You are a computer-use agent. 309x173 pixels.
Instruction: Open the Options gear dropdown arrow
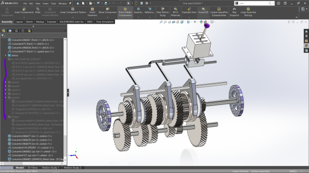click(150, 3)
